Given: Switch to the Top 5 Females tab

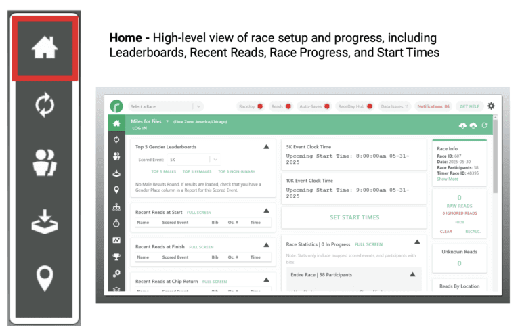Looking at the screenshot, I should pos(197,172).
